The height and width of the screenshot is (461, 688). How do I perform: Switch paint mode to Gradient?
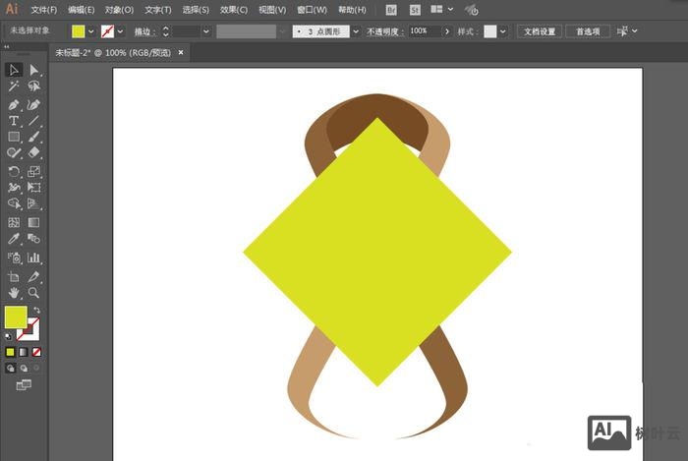pos(24,351)
